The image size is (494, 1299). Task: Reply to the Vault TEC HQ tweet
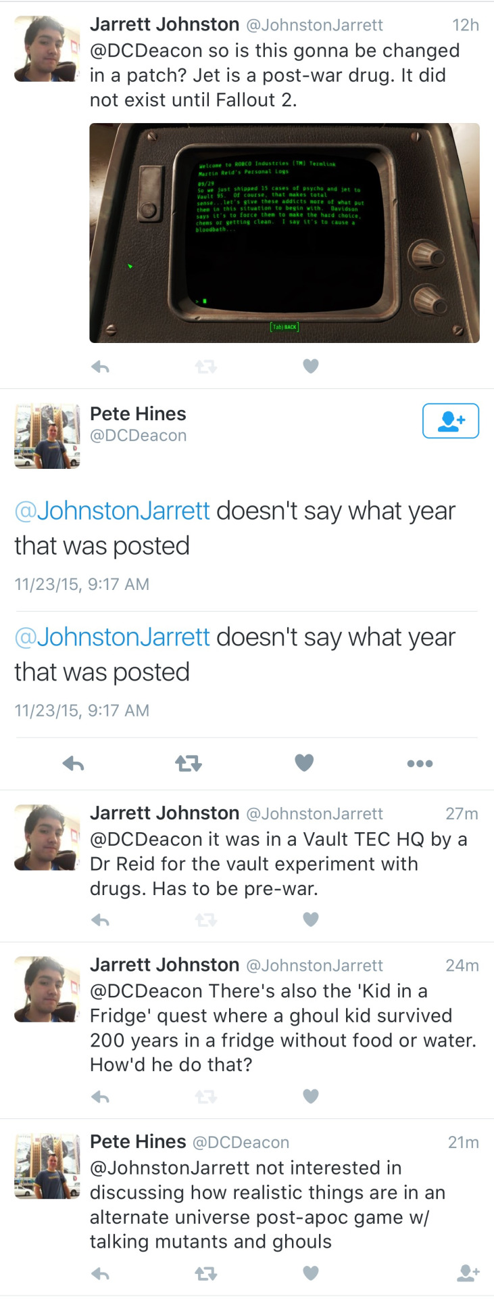tap(100, 920)
